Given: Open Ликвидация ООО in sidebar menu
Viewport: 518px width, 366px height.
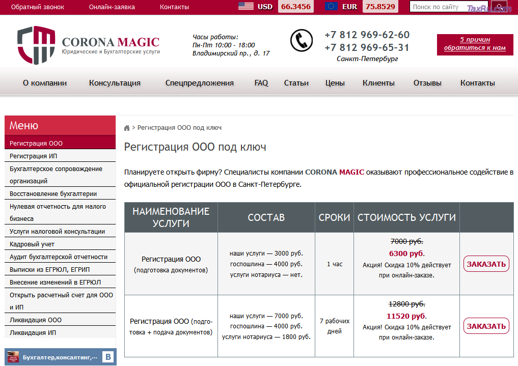Looking at the screenshot, I should point(36,320).
